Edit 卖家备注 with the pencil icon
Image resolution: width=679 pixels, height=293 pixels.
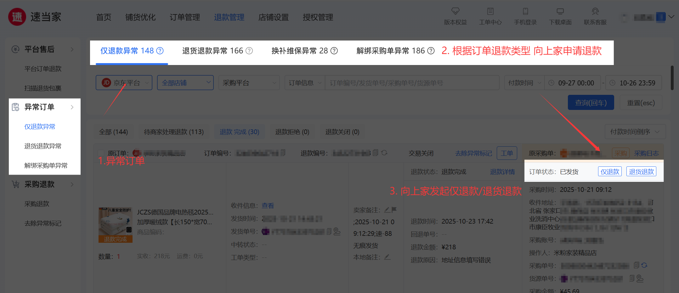[x=387, y=210]
